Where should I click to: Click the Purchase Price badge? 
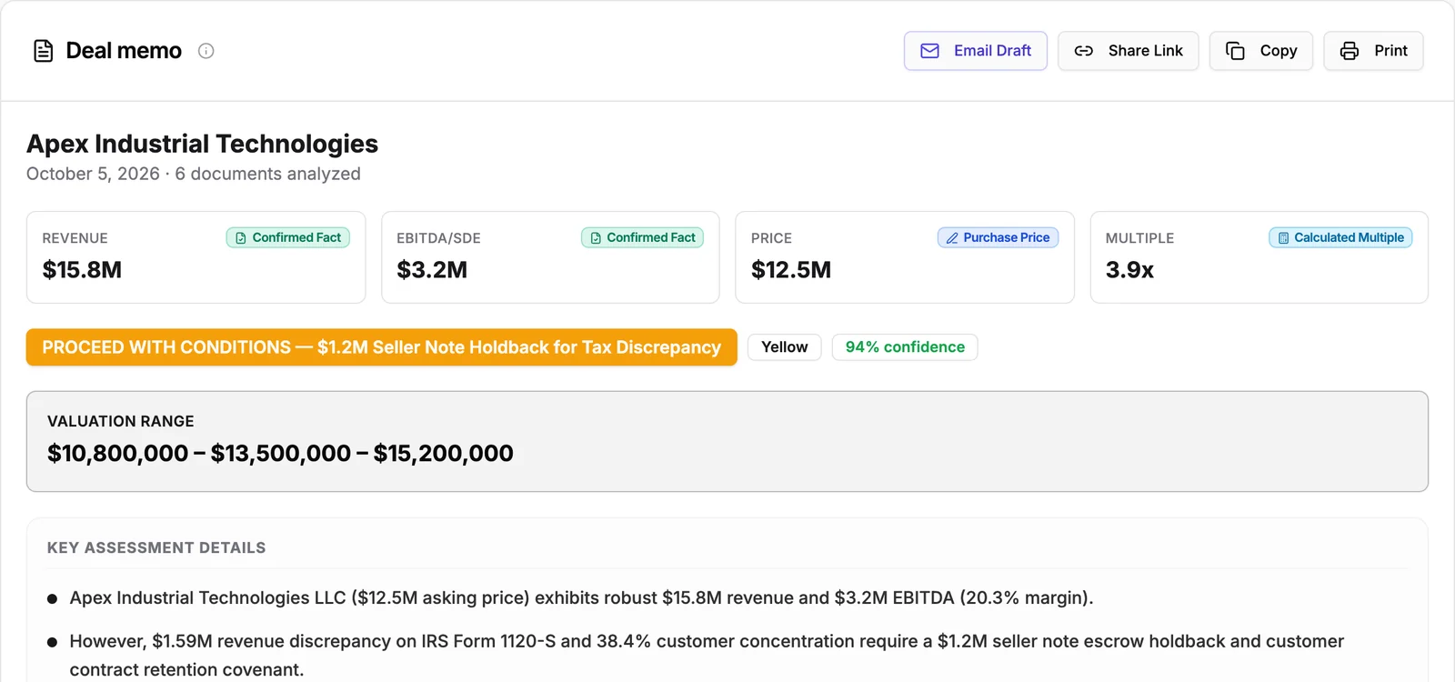(x=998, y=237)
